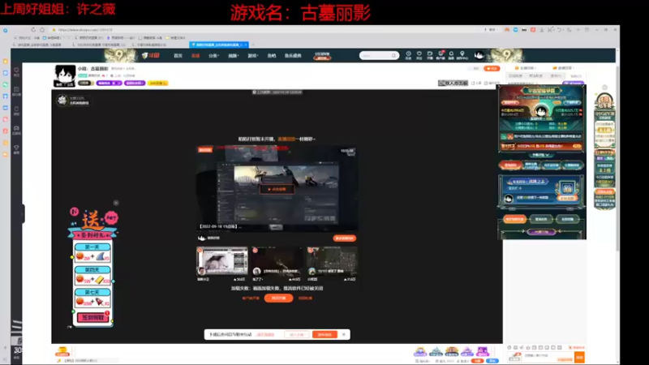
Task: Select the 直播 live nav item
Action: pyautogui.click(x=196, y=55)
